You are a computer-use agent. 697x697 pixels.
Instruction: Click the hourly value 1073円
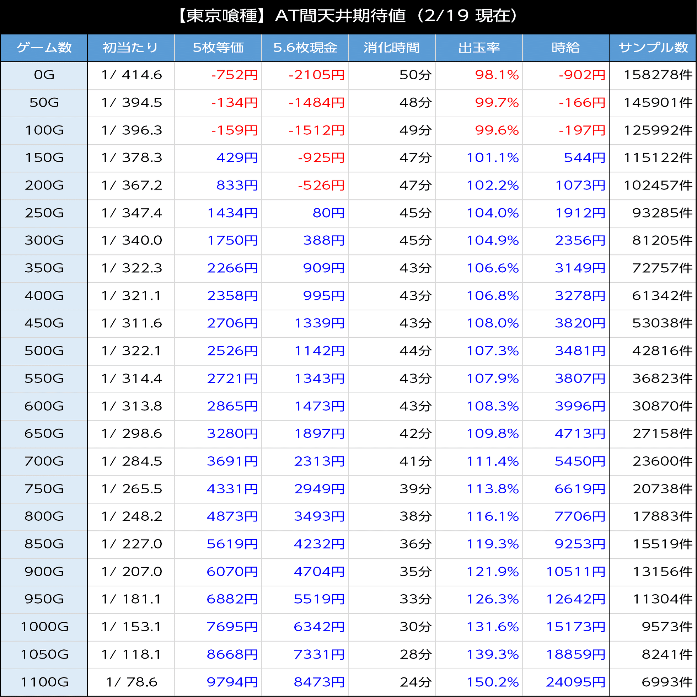580,186
